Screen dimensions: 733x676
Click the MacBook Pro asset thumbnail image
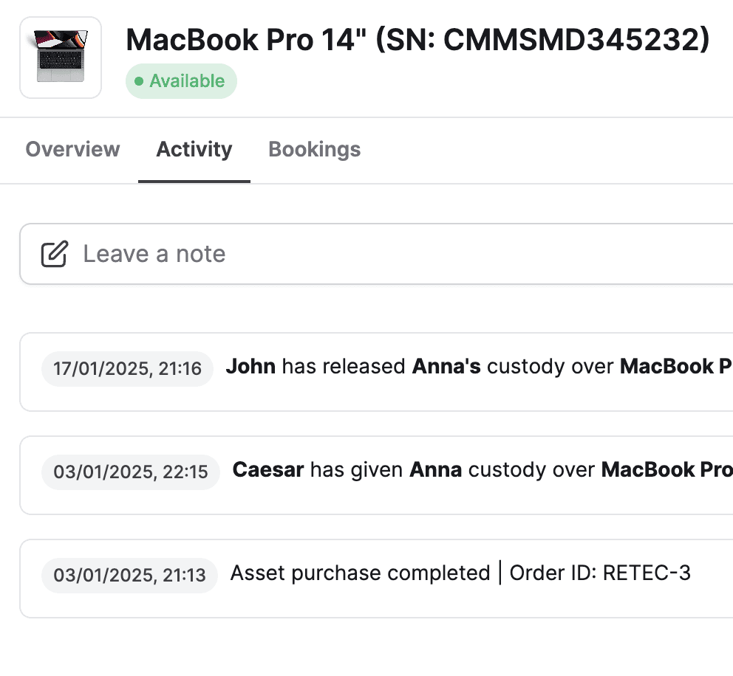click(x=61, y=58)
